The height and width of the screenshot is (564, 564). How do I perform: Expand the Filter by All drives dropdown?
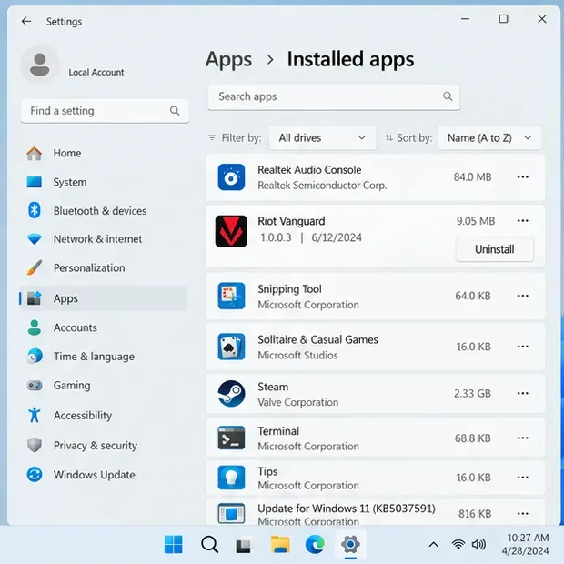tap(322, 137)
